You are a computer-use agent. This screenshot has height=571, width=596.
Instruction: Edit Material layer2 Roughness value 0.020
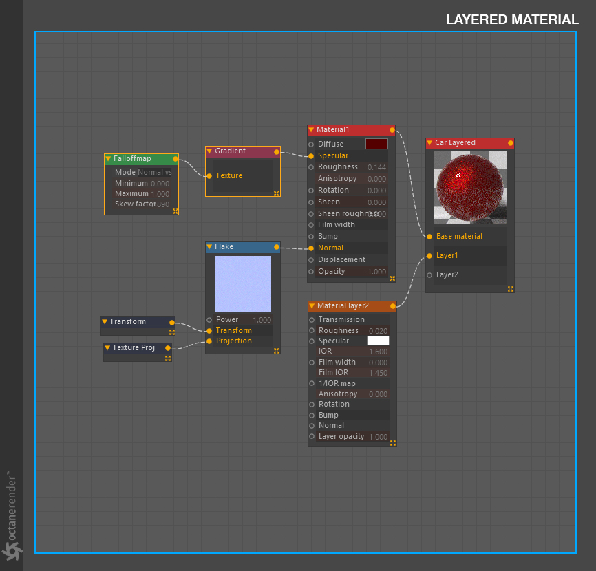pyautogui.click(x=379, y=332)
